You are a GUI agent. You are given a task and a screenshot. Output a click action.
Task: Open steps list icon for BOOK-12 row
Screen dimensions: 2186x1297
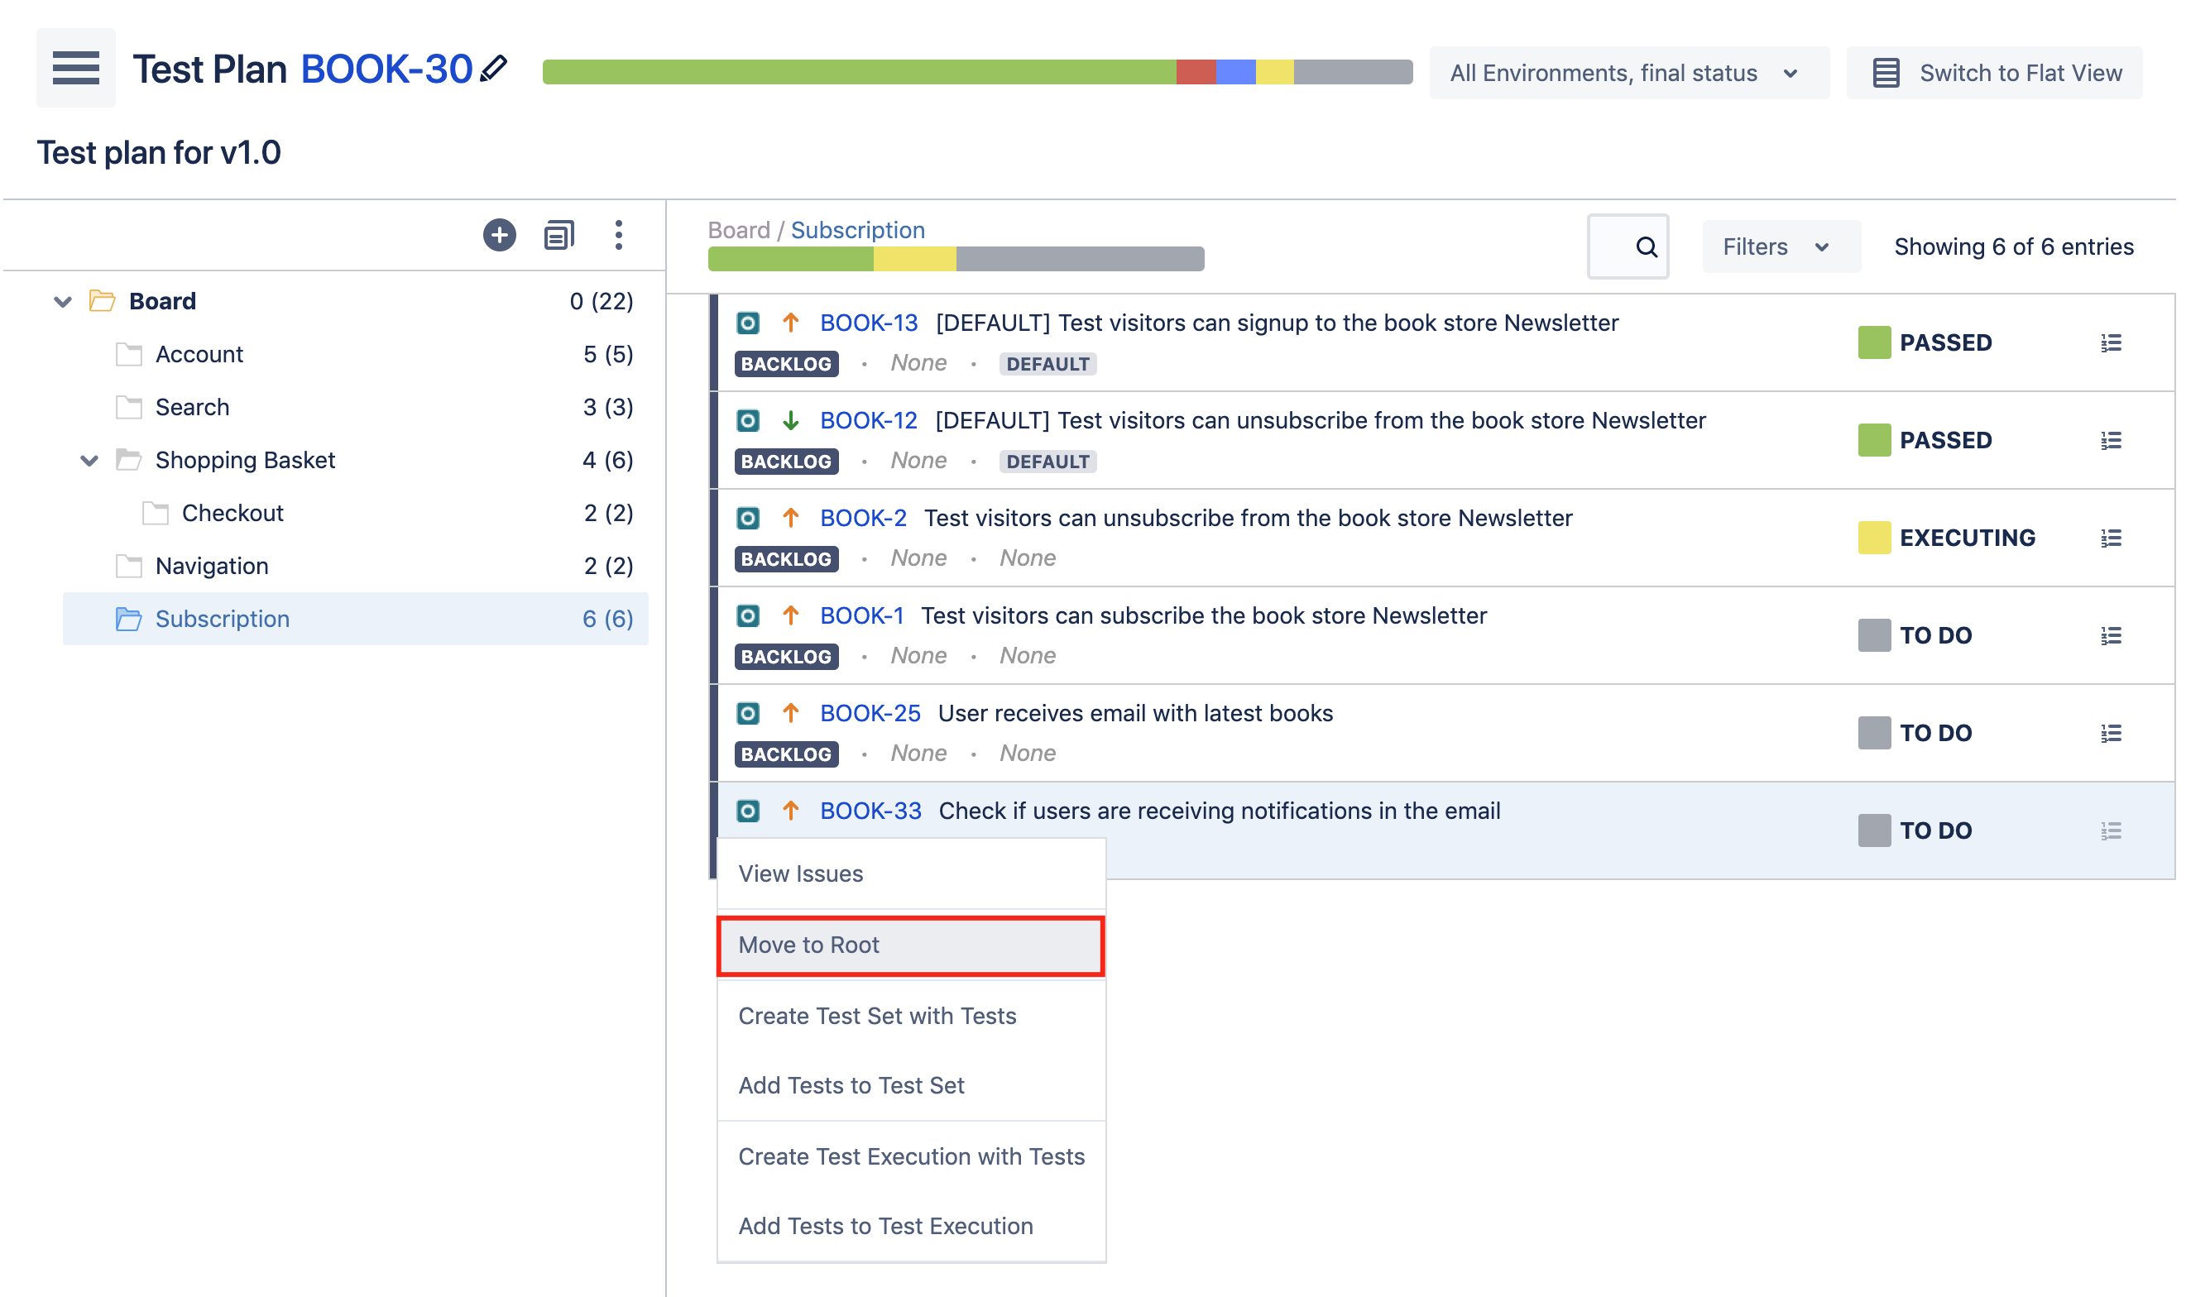click(x=2111, y=441)
